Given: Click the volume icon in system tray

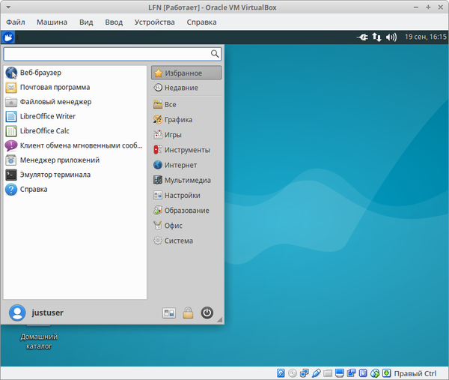Looking at the screenshot, I should click(391, 37).
